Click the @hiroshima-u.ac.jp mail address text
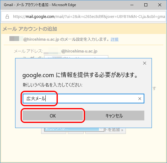Image resolution: width=167 pixels, height=163 pixels. (79, 51)
